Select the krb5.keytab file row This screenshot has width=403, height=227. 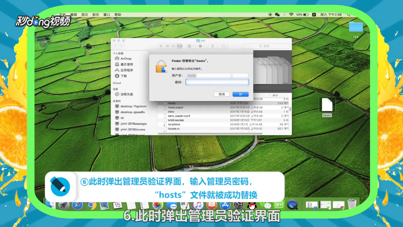click(x=224, y=120)
